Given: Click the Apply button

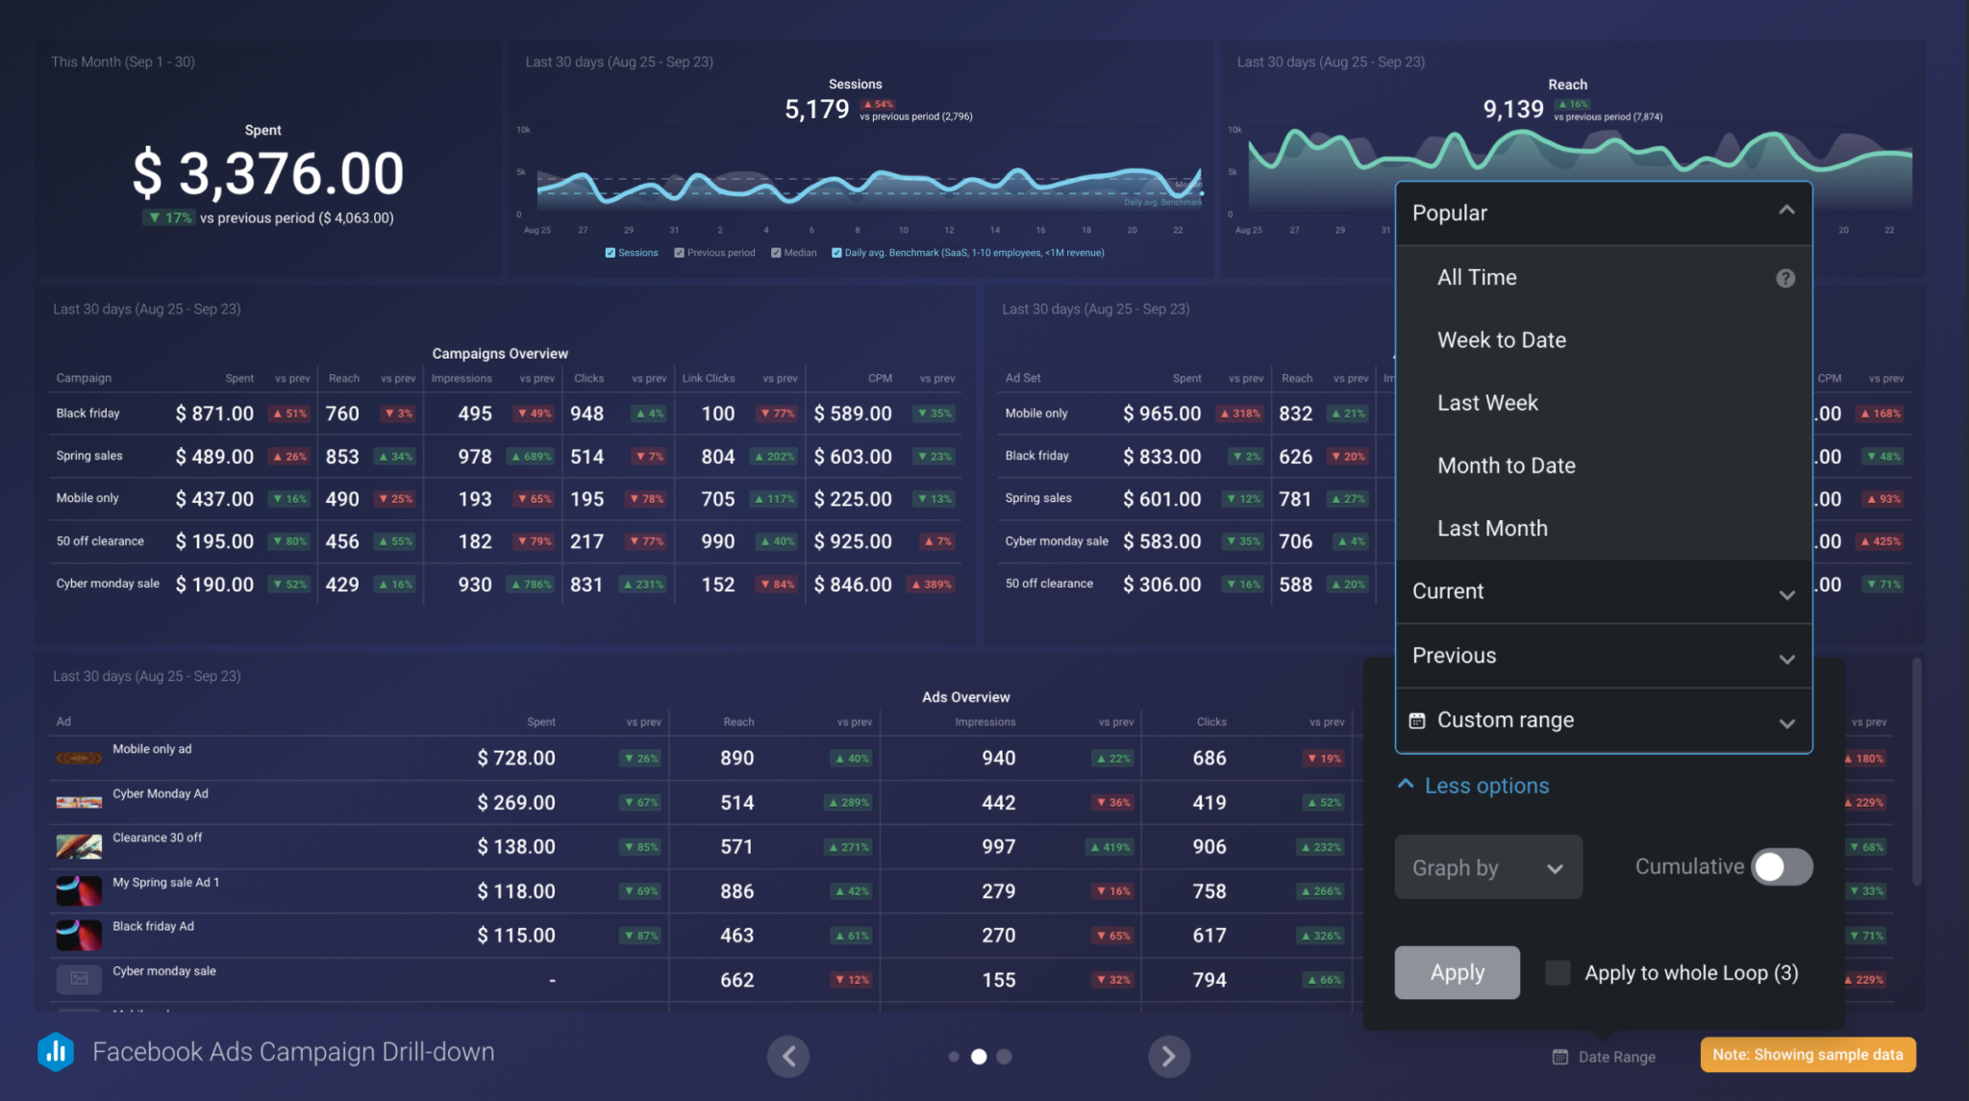Looking at the screenshot, I should [x=1457, y=972].
